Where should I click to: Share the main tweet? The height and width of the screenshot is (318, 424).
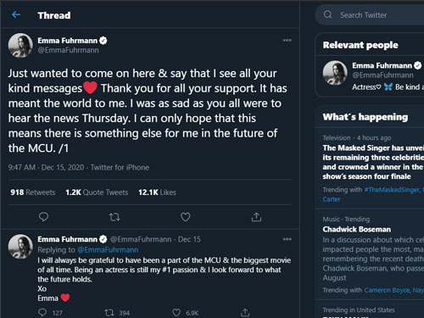pyautogui.click(x=256, y=217)
